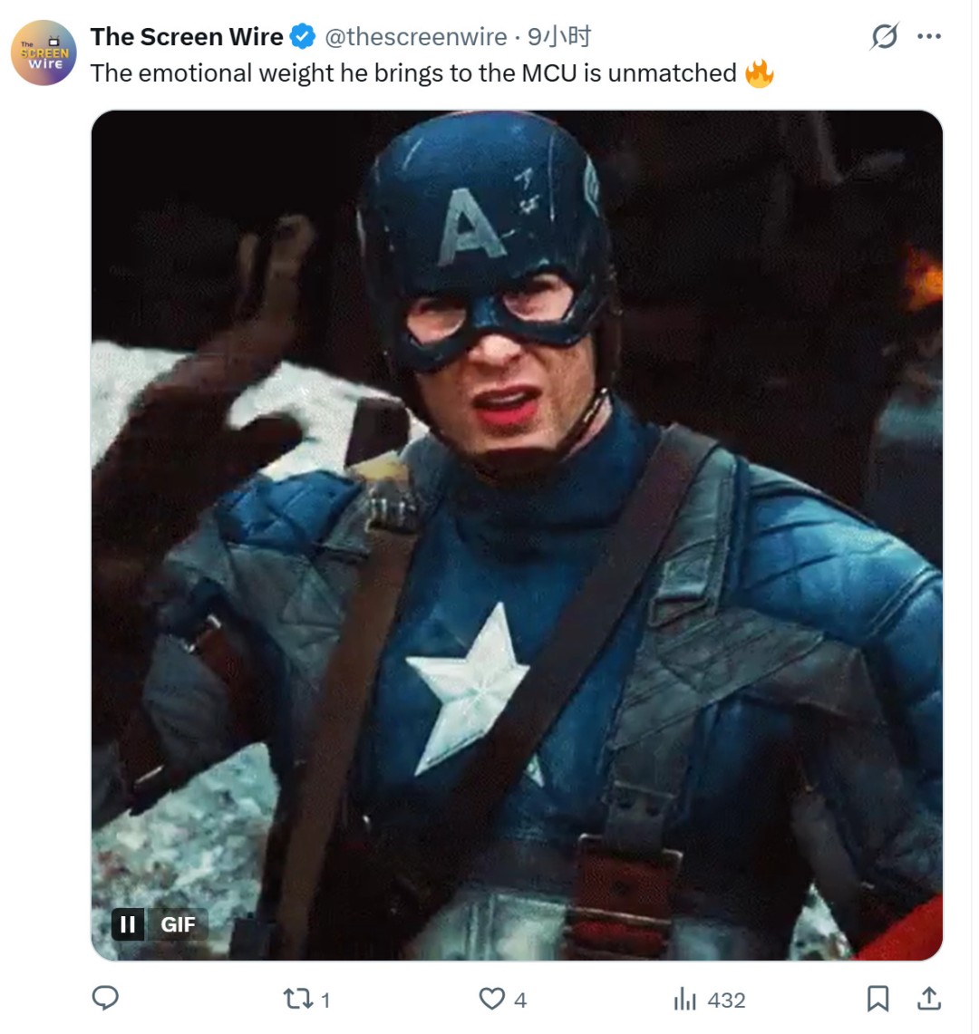Share the tweet with the upload icon
Viewport: 979px width, 1034px height.
pos(928,999)
